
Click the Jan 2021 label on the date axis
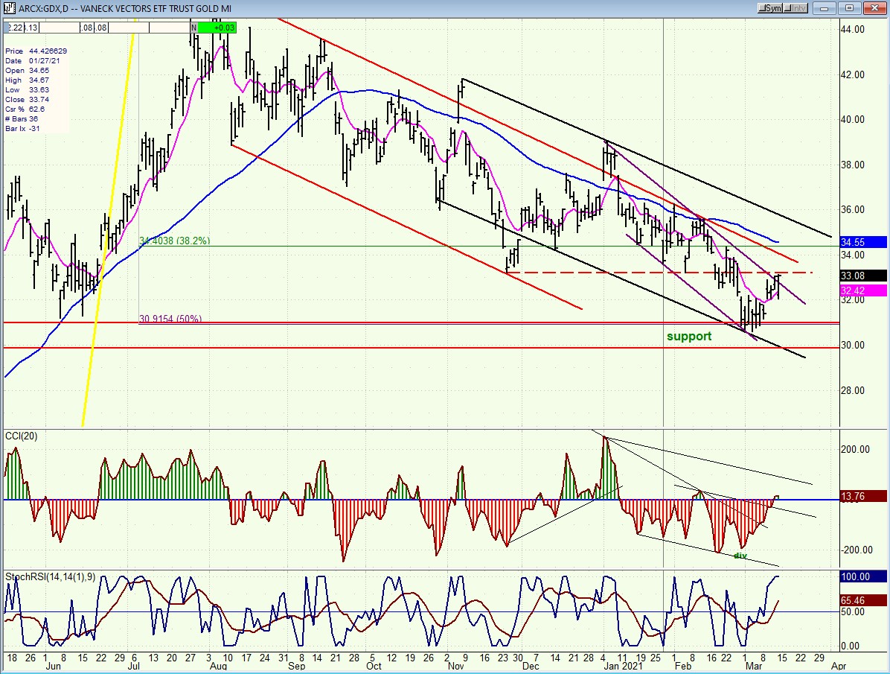click(x=623, y=666)
